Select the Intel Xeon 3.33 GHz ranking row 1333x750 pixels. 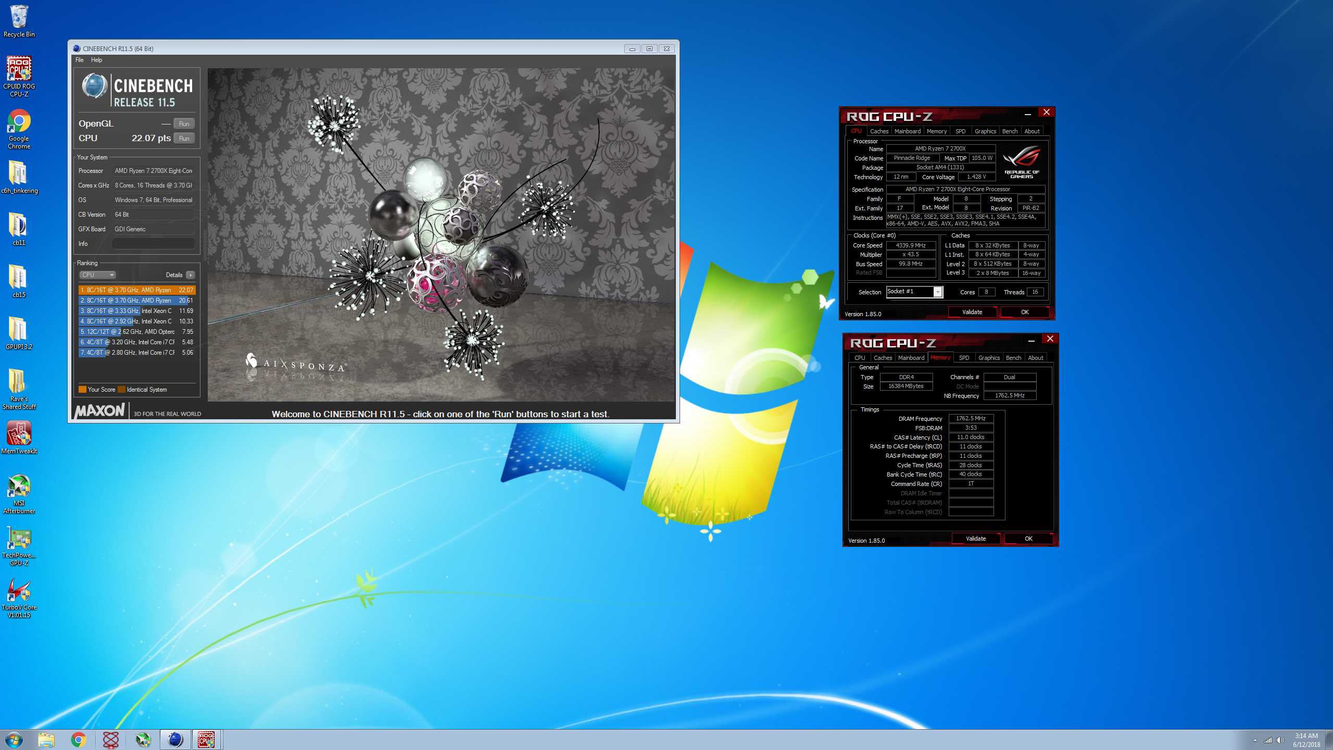click(x=137, y=311)
